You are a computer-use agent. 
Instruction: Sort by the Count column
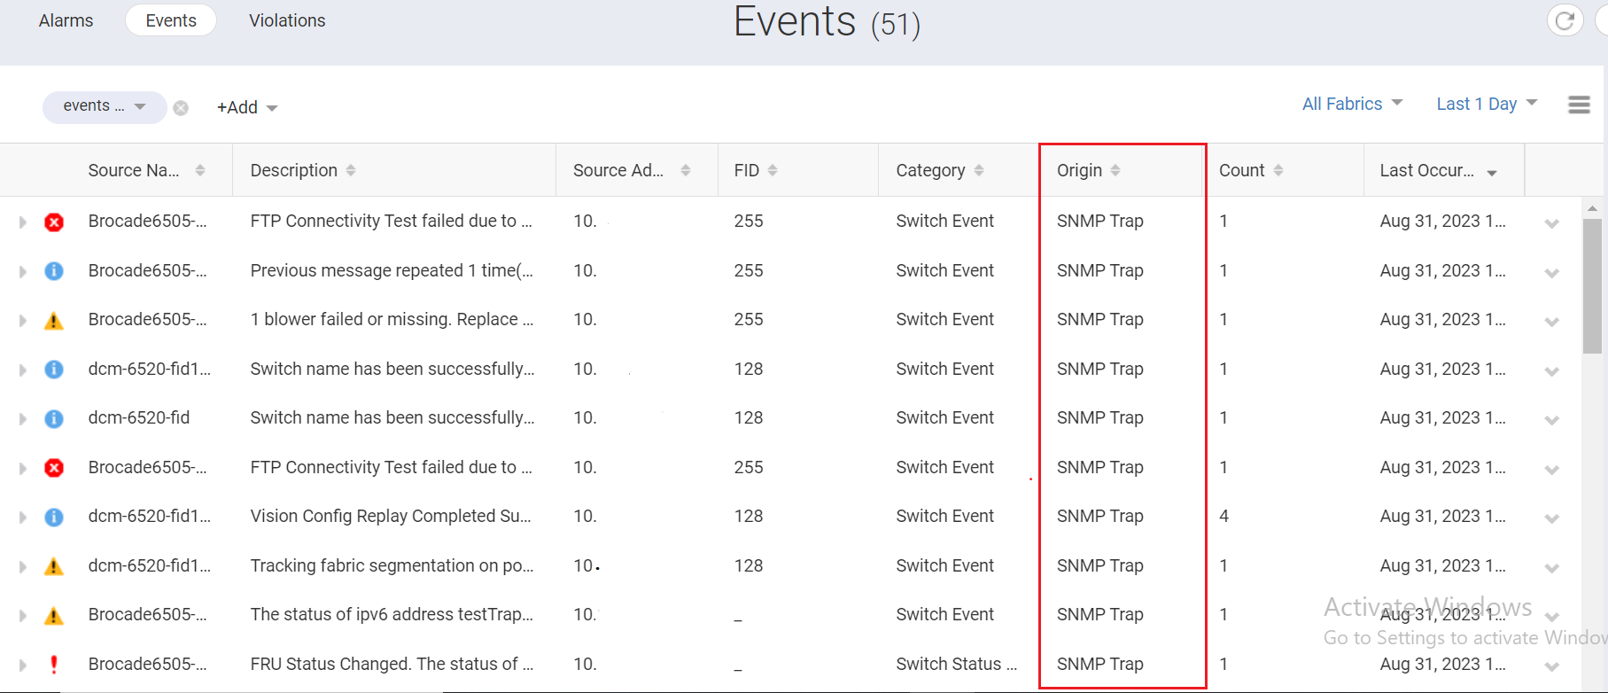1278,170
